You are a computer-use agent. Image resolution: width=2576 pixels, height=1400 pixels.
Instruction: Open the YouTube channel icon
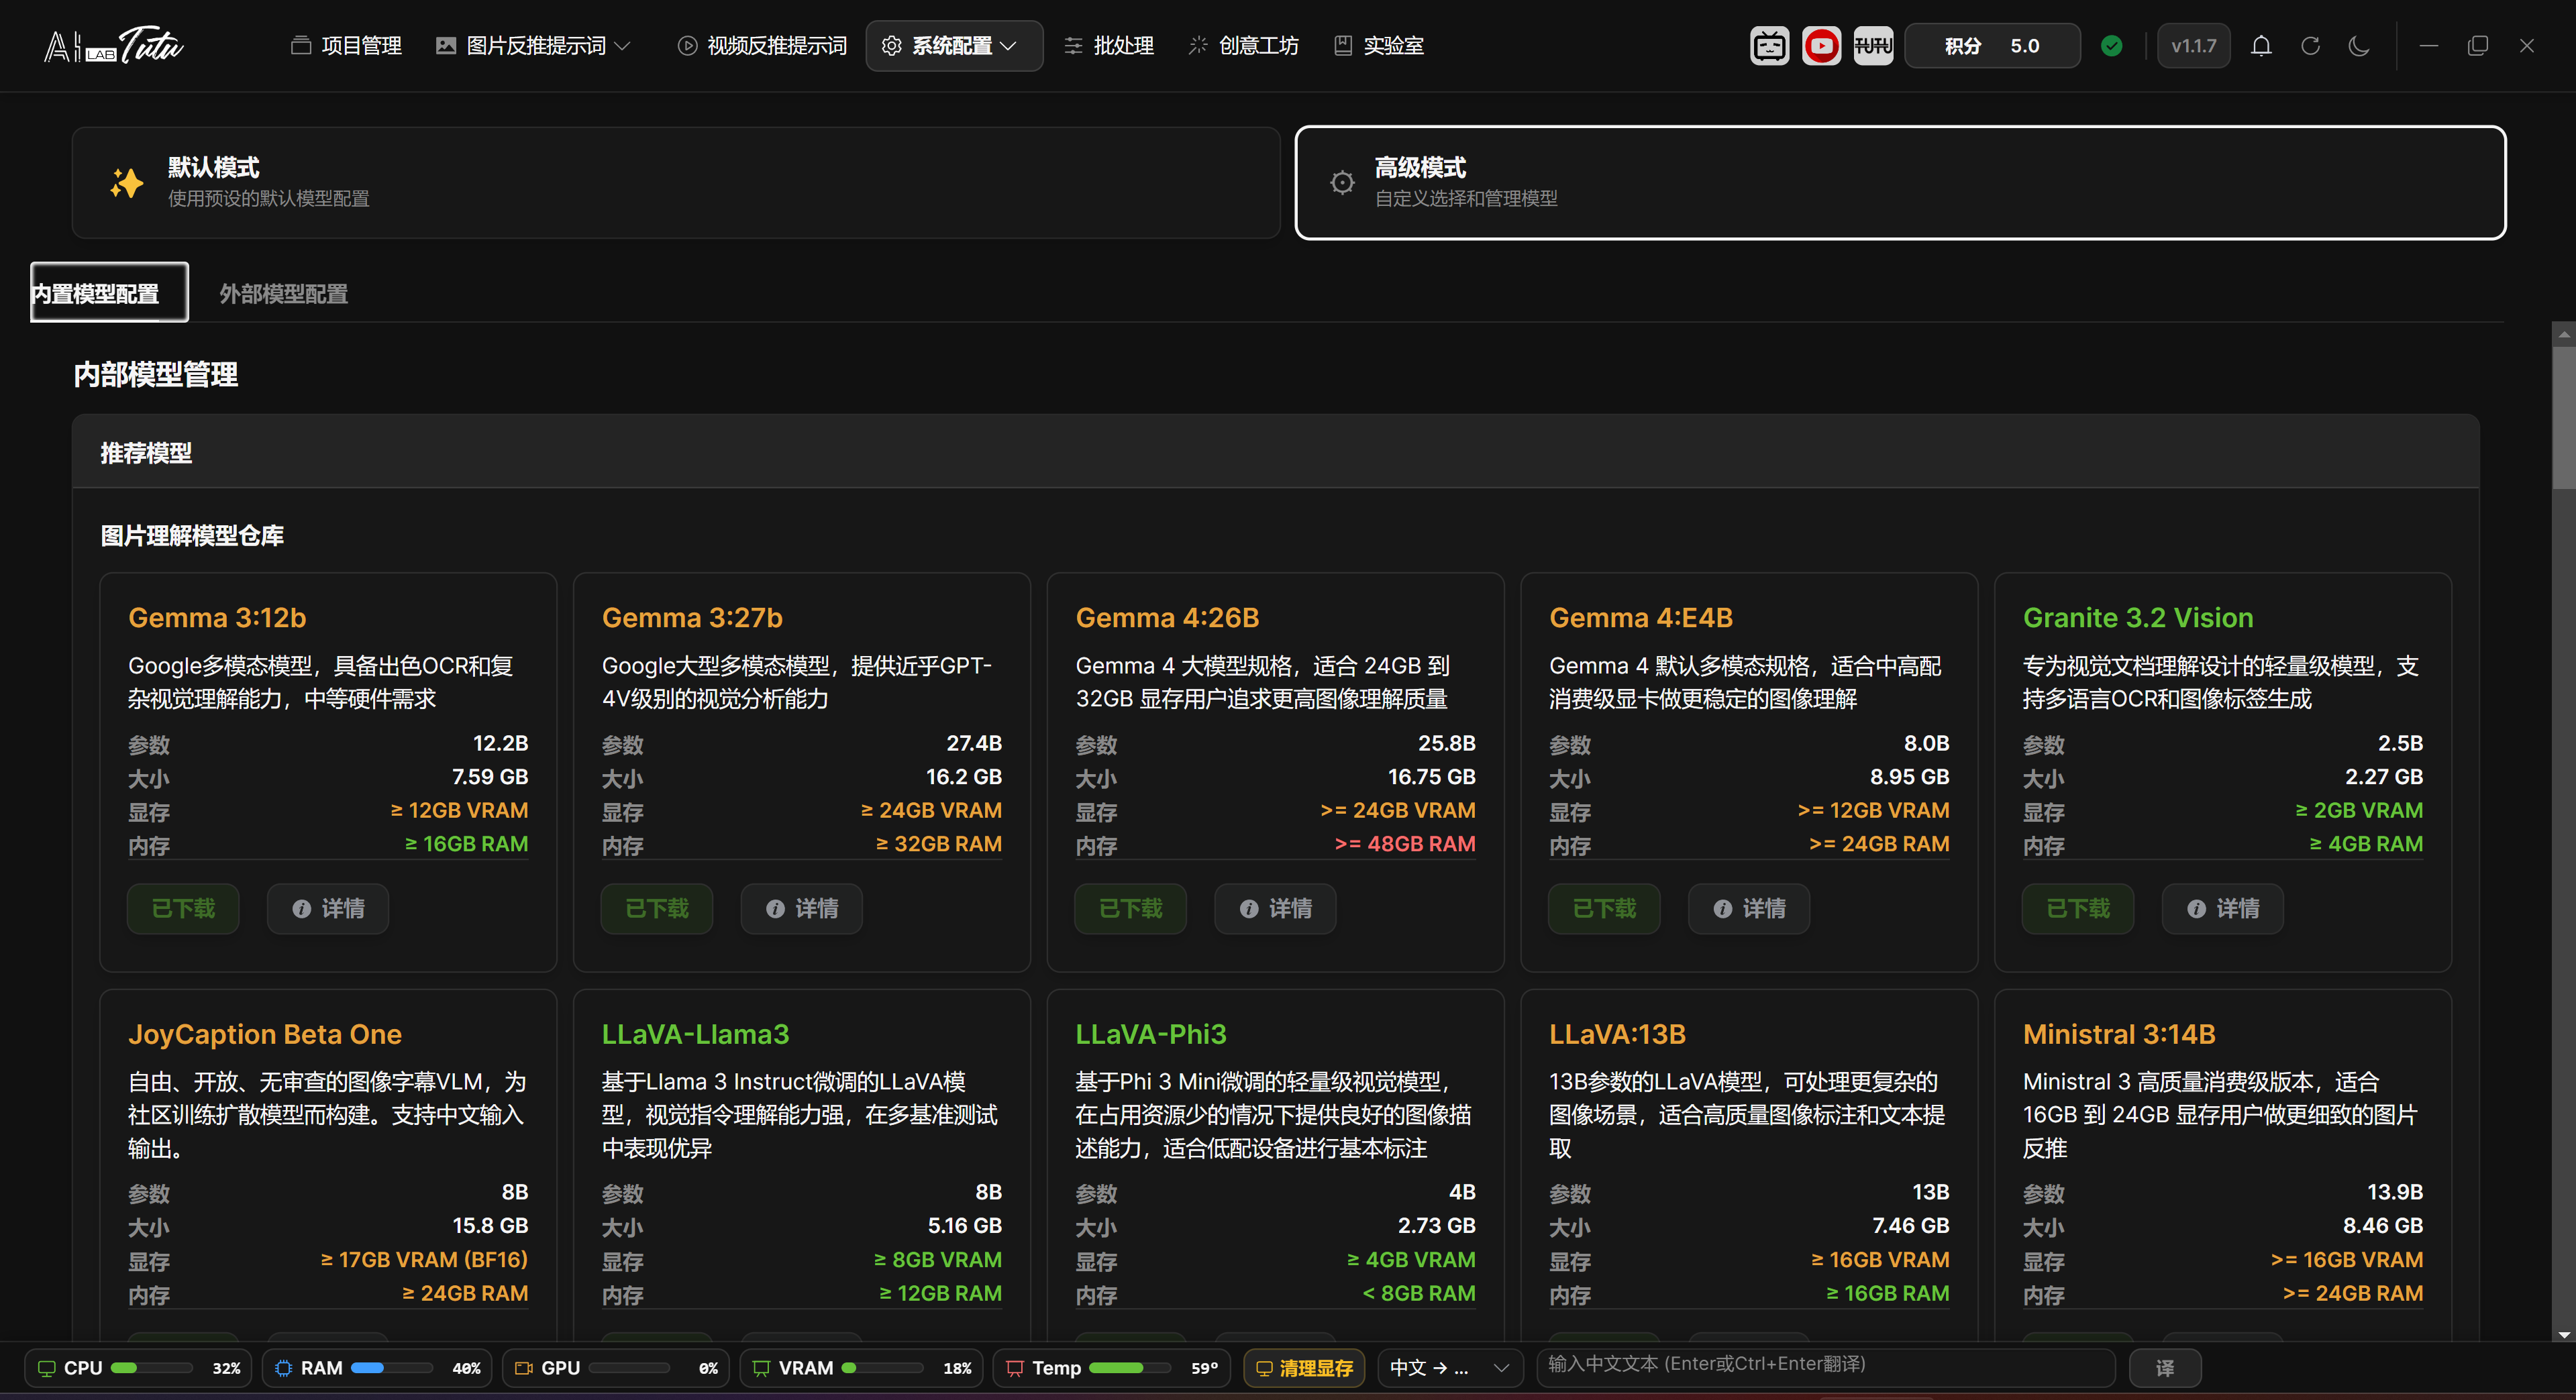(x=1821, y=46)
